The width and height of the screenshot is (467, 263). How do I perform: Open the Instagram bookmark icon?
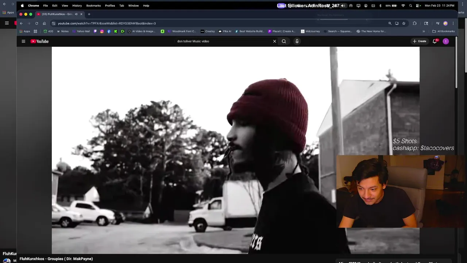pos(102,31)
